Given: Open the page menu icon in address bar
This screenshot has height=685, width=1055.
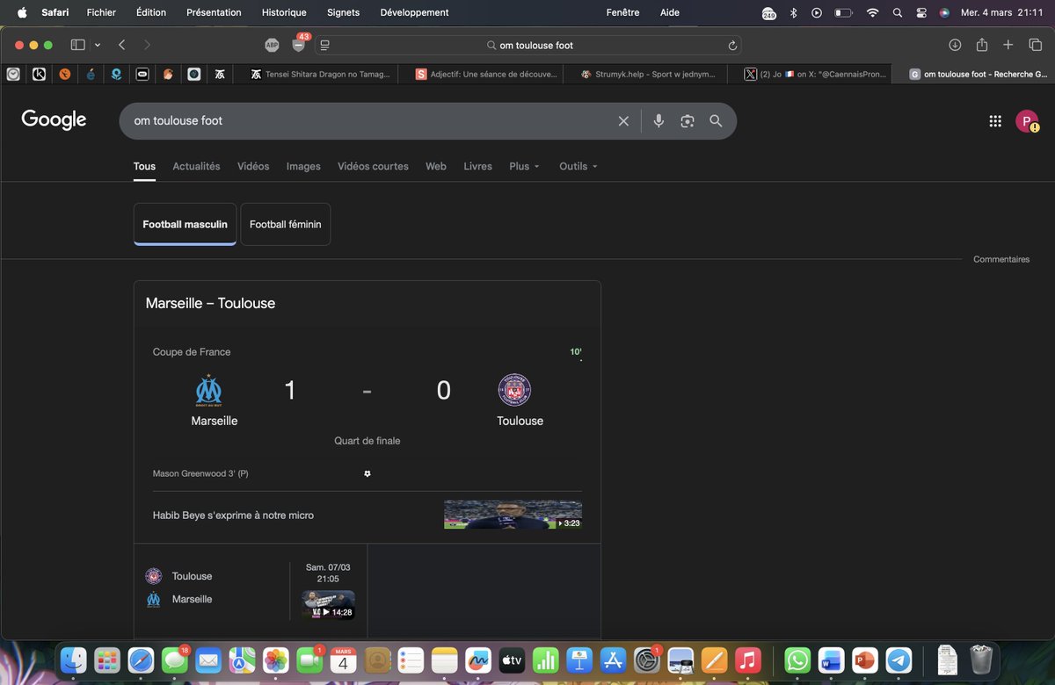Looking at the screenshot, I should 324,45.
